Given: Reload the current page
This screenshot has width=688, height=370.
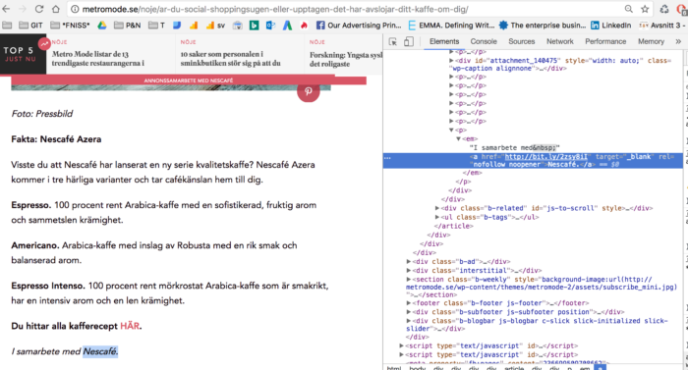Looking at the screenshot, I should pyautogui.click(x=39, y=9).
